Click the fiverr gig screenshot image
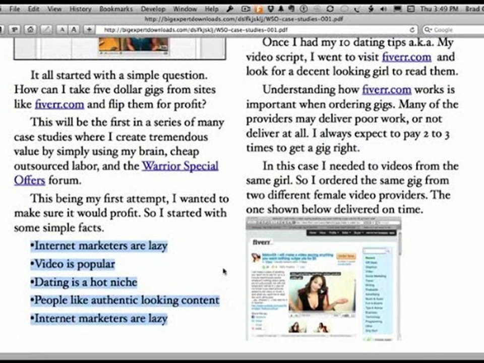Image resolution: width=484 pixels, height=363 pixels. (324, 279)
